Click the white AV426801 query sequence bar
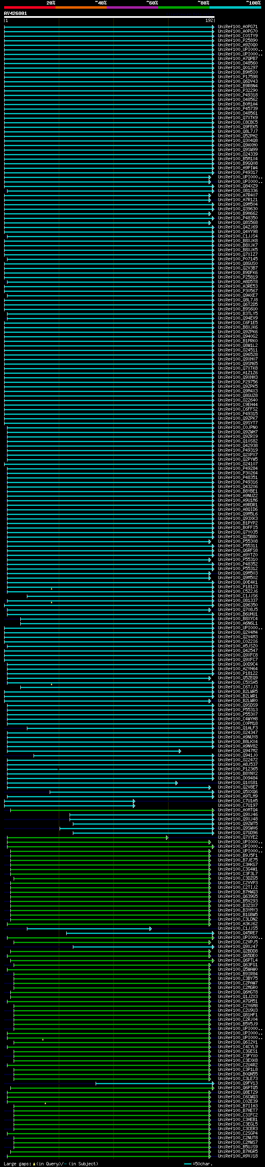This screenshot has height=1167, width=265. coord(109,17)
